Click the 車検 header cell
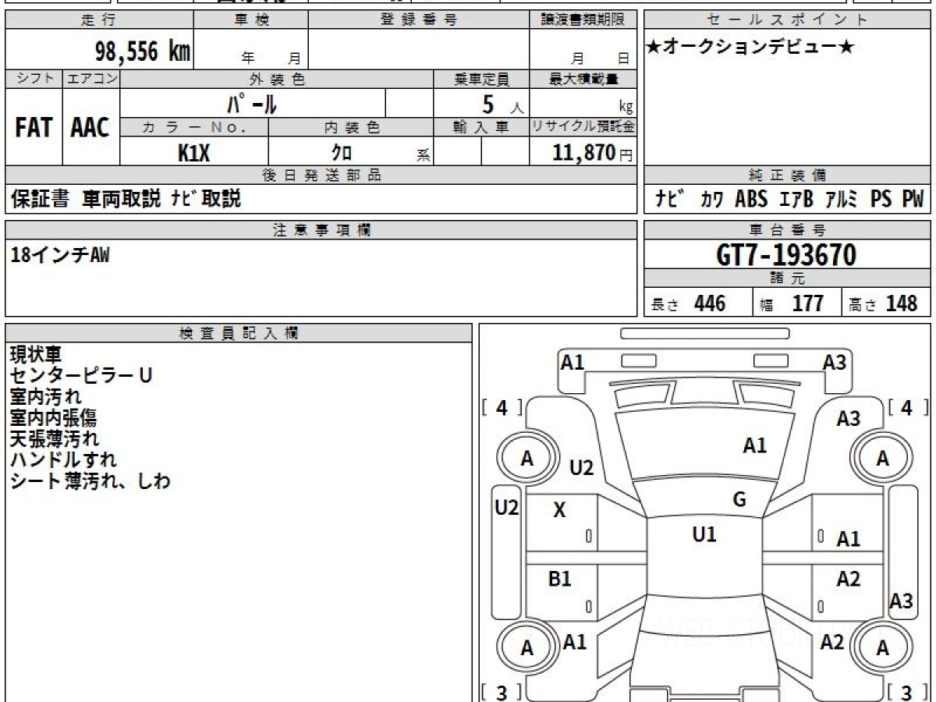The image size is (936, 702). point(250,19)
